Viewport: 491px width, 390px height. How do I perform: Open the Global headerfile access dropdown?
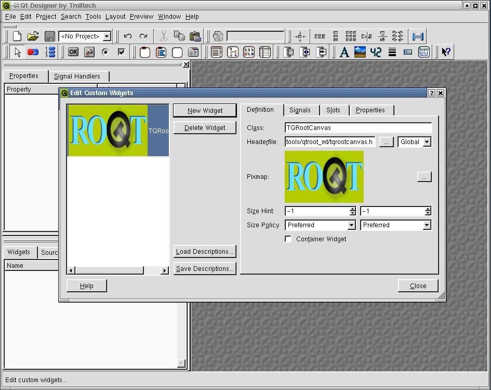tap(415, 142)
